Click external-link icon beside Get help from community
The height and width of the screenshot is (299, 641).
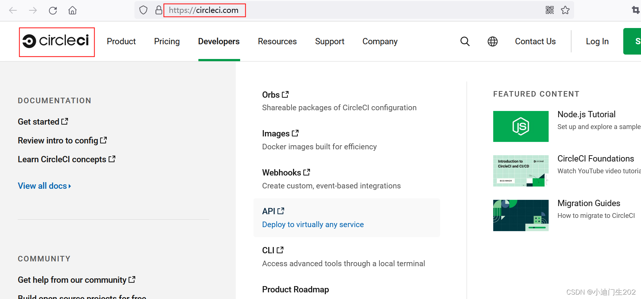coord(132,279)
